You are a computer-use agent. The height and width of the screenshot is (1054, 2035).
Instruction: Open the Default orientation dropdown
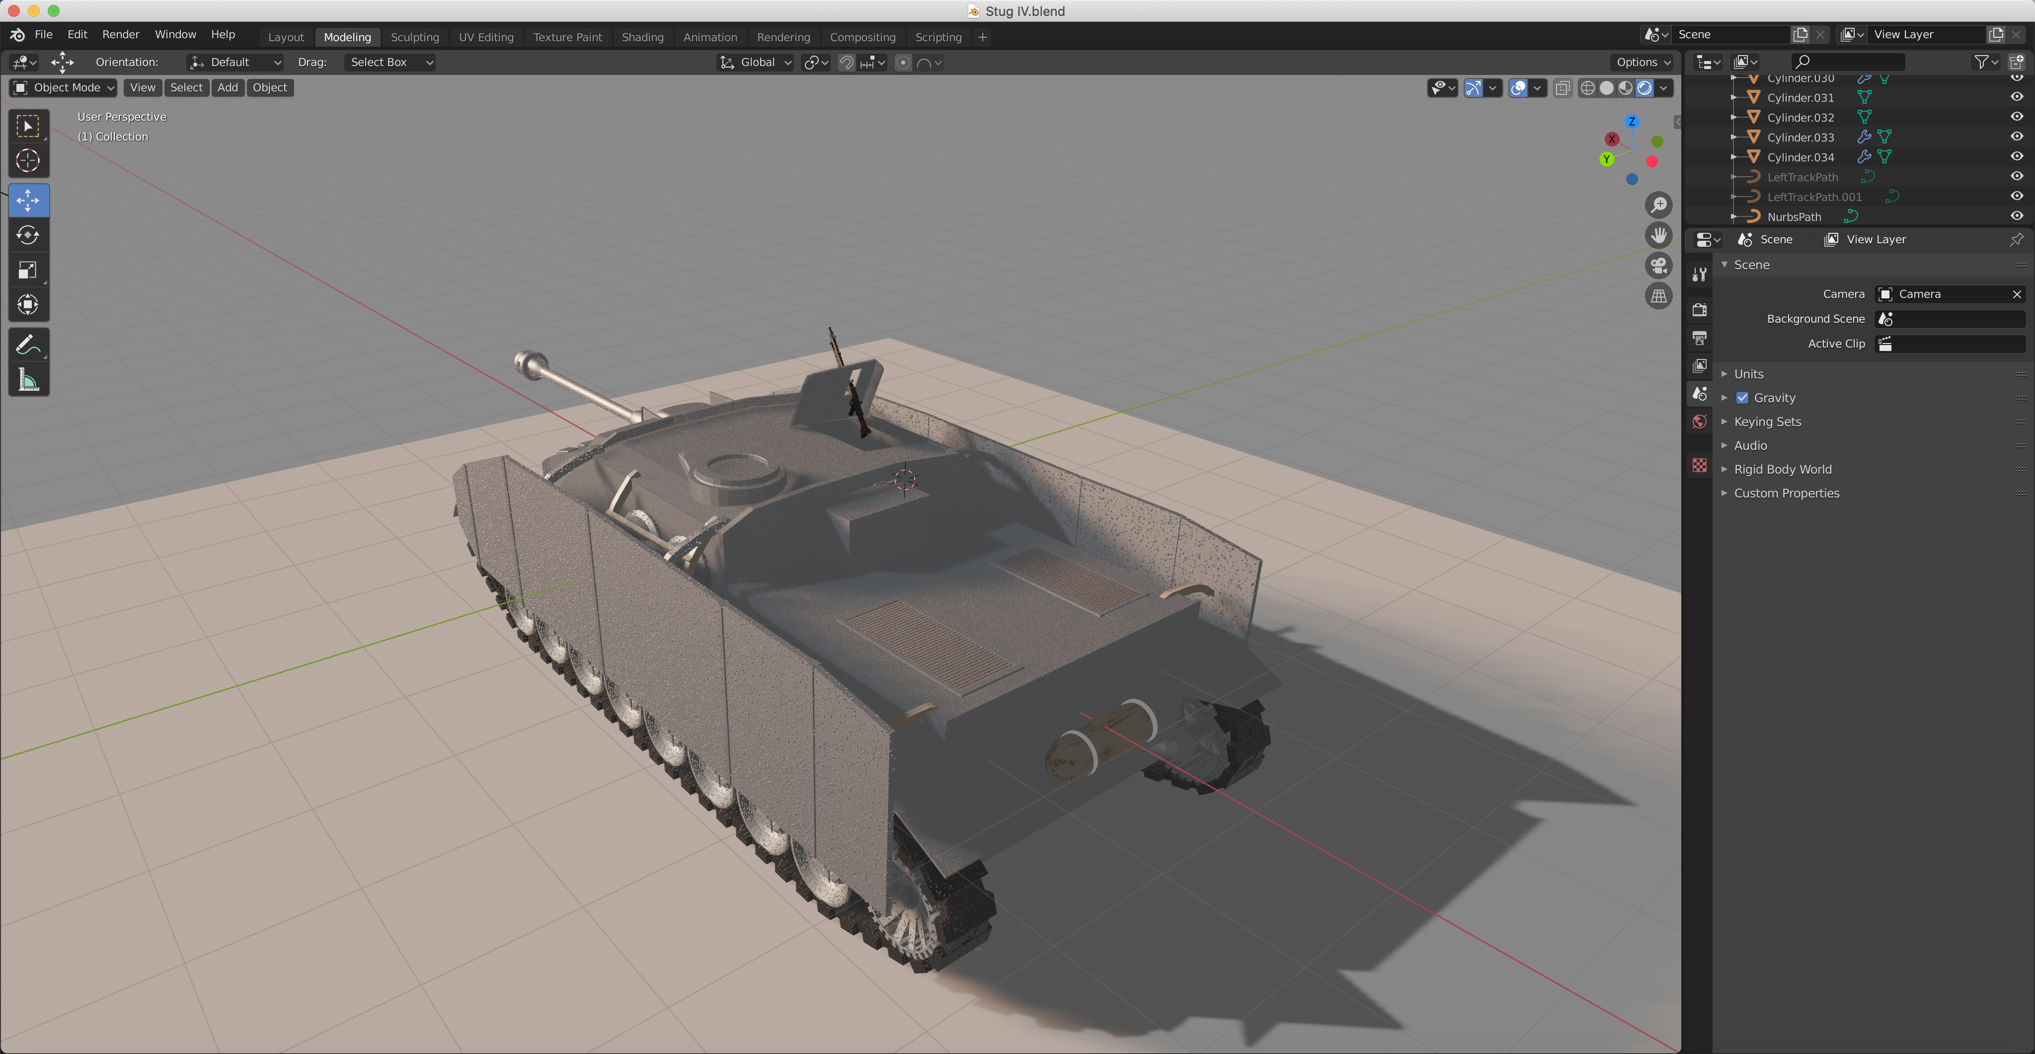234,63
